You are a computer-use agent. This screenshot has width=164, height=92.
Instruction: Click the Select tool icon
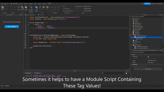(26, 7)
